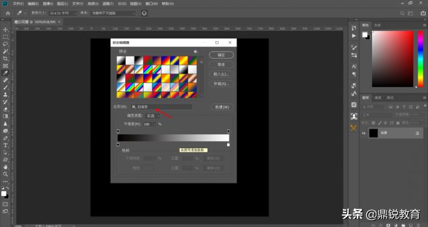Select the Blur tool
This screenshot has height=227, width=428.
click(5, 123)
